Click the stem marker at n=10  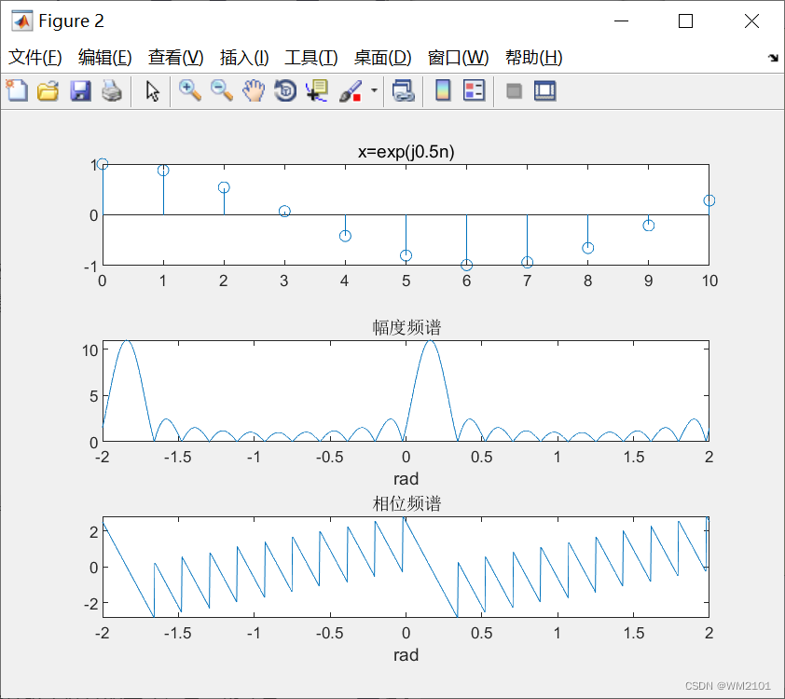[x=709, y=200]
